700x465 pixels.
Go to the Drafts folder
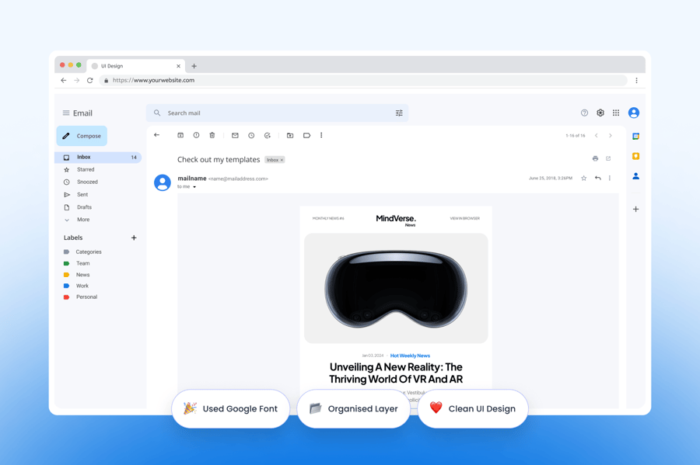84,207
